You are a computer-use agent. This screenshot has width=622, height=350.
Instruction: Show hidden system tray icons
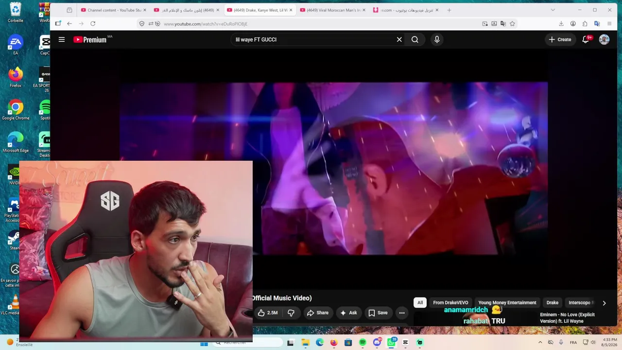540,342
